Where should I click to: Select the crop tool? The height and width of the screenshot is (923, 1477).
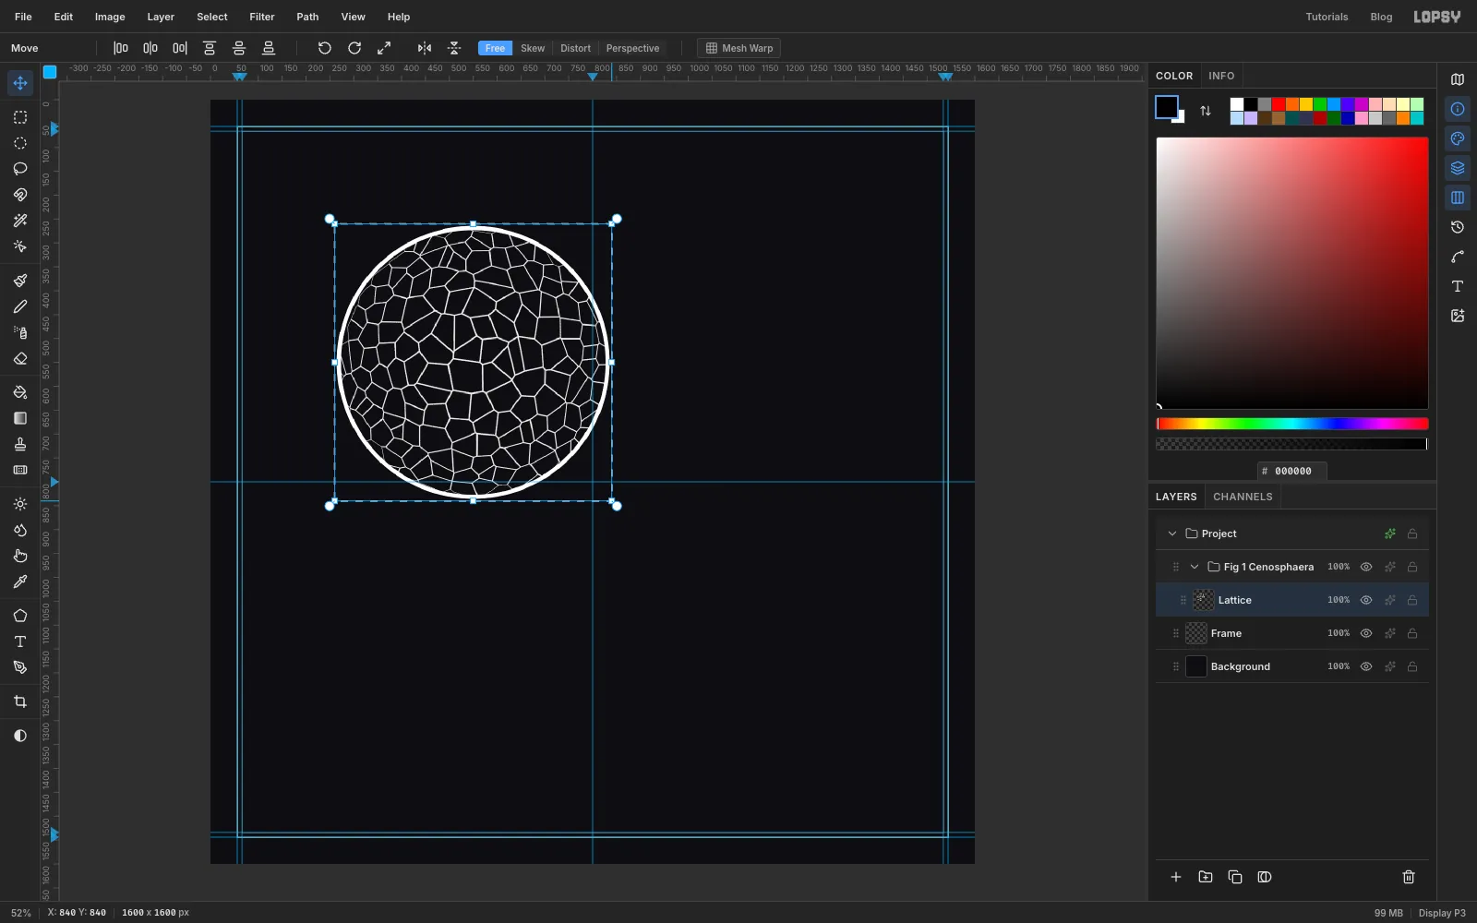click(20, 701)
